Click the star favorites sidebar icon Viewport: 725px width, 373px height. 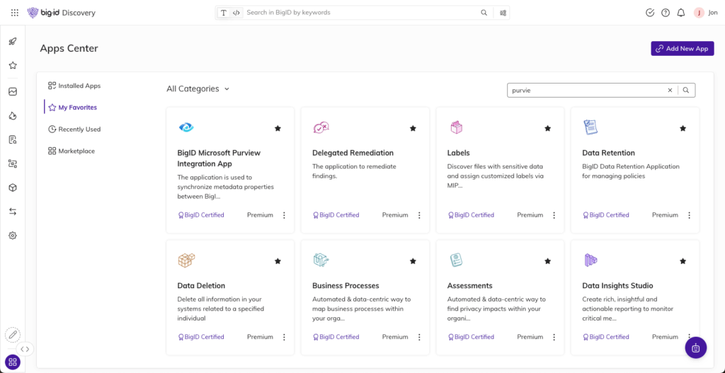click(13, 65)
